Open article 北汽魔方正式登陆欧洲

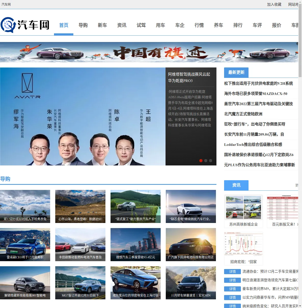click(243, 114)
